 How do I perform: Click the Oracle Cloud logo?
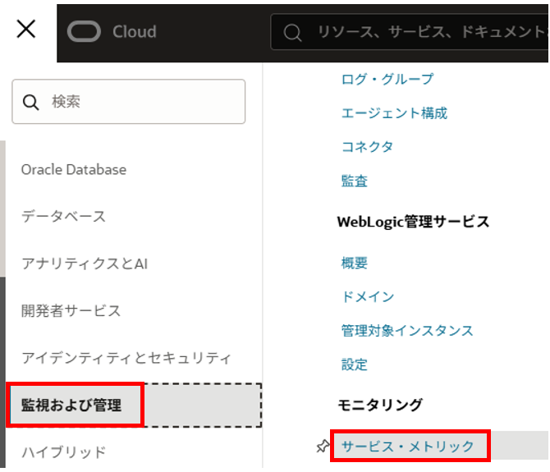[x=112, y=32]
